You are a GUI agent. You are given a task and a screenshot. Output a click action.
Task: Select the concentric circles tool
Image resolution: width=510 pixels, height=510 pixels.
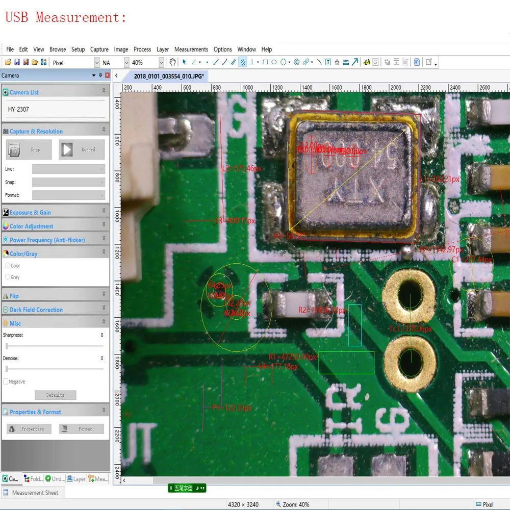297,63
